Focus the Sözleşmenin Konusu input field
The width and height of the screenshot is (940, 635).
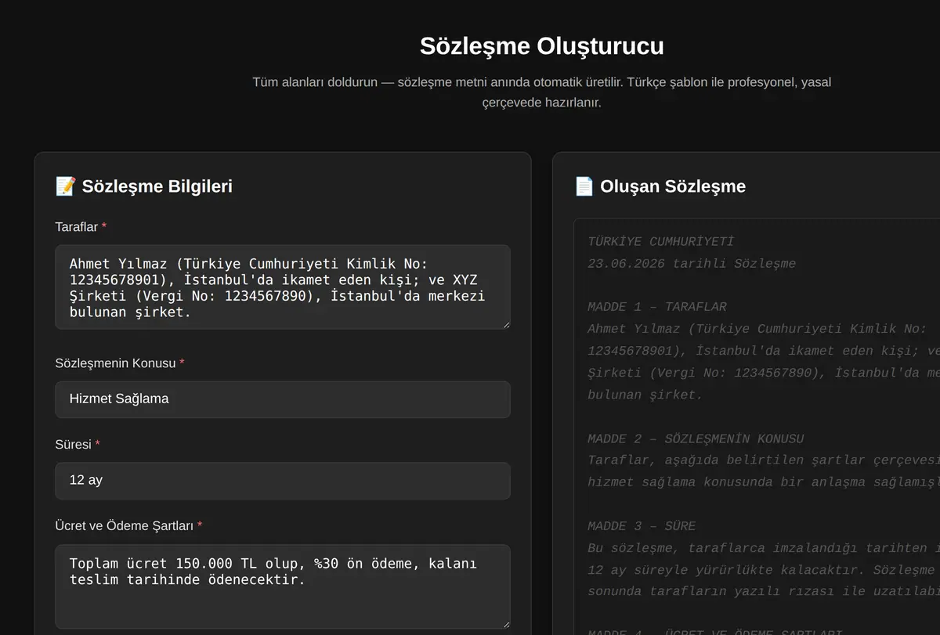[283, 399]
